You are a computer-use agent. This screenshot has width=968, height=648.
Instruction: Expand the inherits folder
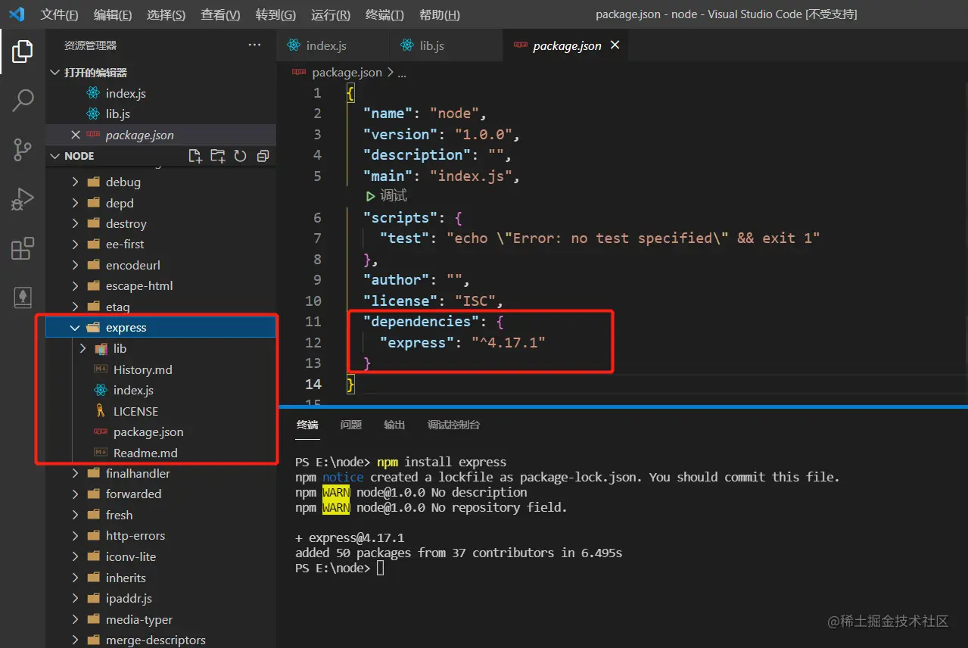pos(75,577)
